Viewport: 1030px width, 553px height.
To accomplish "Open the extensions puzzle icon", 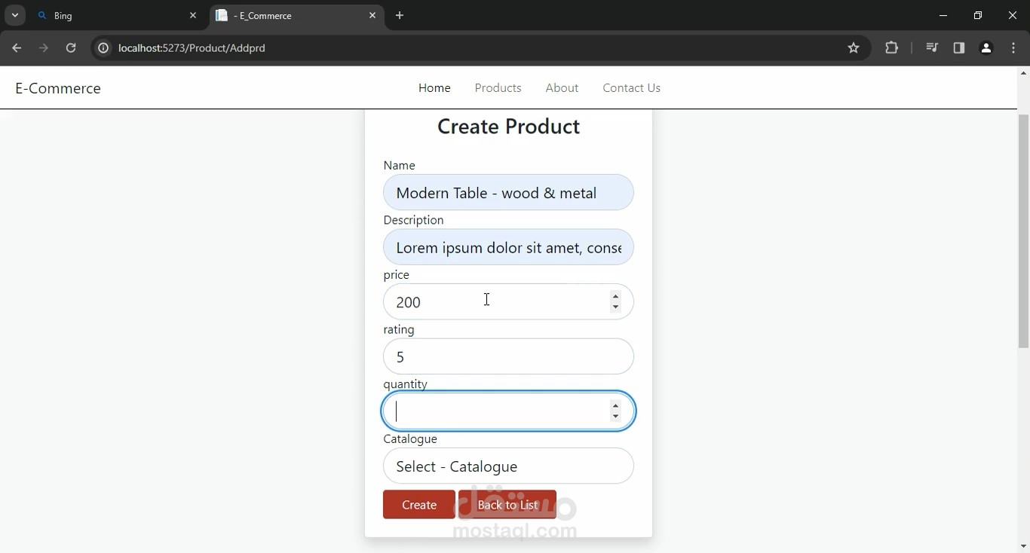I will (892, 48).
